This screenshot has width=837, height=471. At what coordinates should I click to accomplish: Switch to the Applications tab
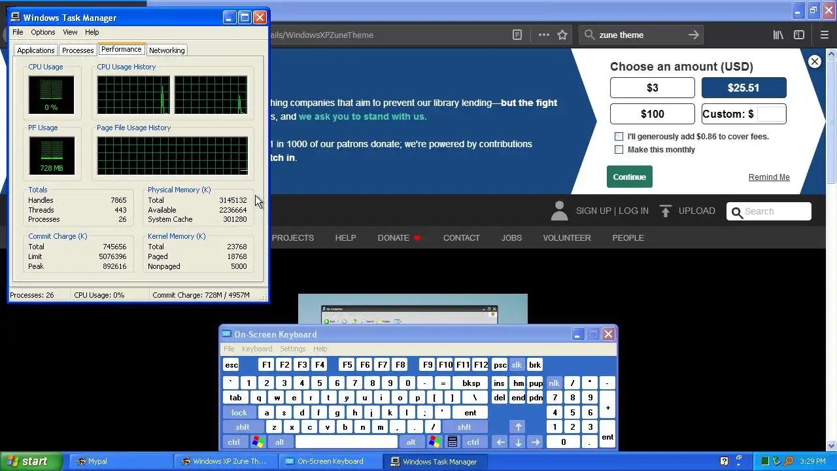coord(36,50)
